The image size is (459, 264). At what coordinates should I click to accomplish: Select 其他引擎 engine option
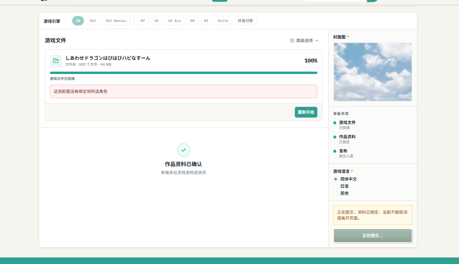(x=245, y=21)
